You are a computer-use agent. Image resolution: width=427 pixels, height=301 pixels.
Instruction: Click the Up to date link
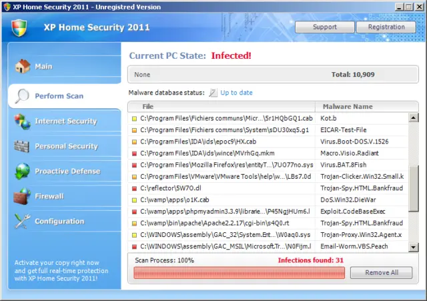pyautogui.click(x=236, y=93)
